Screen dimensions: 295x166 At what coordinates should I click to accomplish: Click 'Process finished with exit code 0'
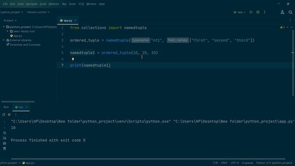tap(48, 140)
